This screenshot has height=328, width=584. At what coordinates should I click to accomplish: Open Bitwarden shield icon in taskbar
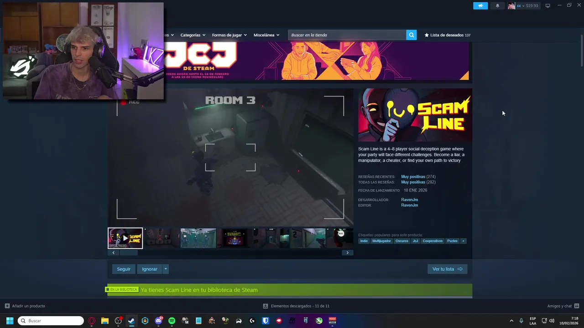coord(265,321)
